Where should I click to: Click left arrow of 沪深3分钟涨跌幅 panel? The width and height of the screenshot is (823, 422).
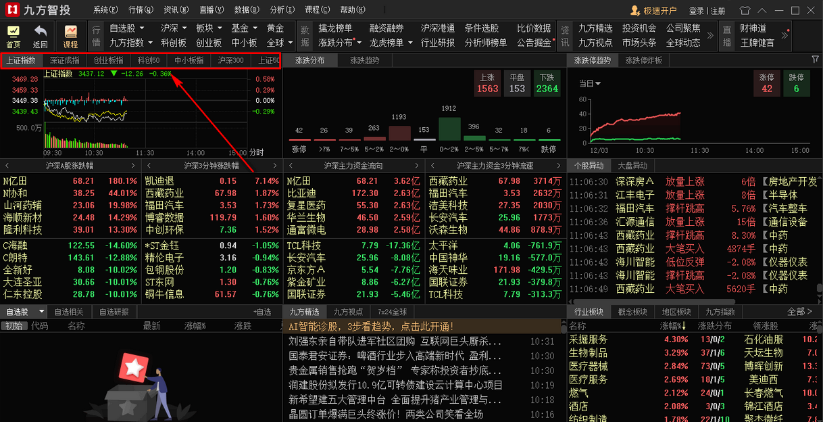[x=148, y=165]
